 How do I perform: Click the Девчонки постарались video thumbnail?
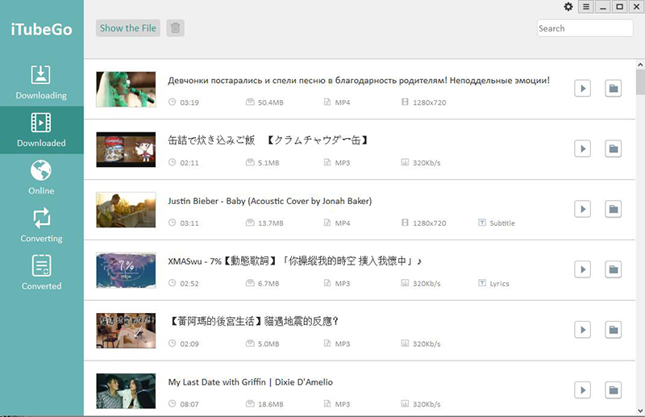point(126,90)
